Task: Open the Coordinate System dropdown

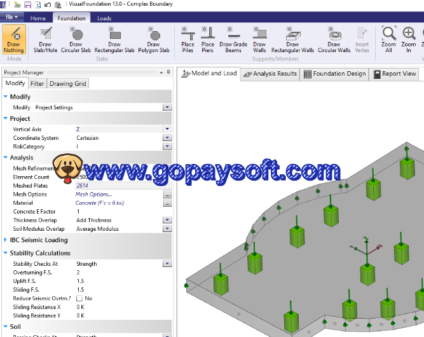Action: click(167, 138)
